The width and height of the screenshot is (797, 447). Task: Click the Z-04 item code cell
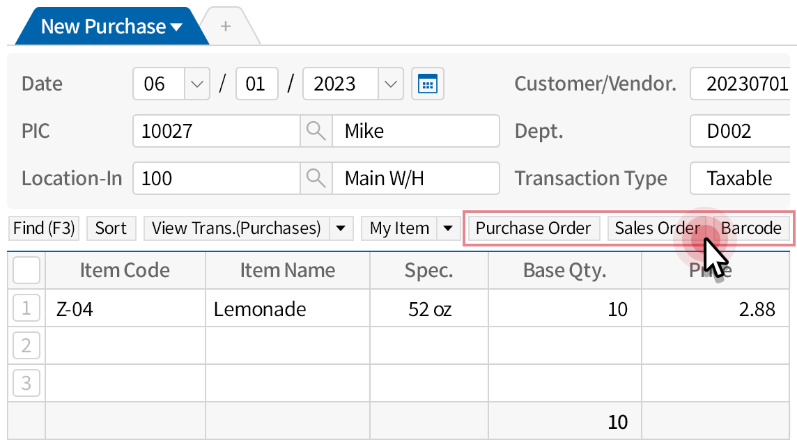125,308
